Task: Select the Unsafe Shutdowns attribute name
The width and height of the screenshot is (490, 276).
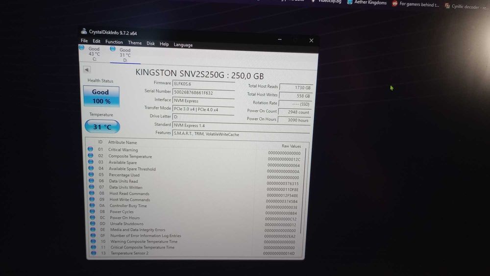Action: pyautogui.click(x=126, y=224)
